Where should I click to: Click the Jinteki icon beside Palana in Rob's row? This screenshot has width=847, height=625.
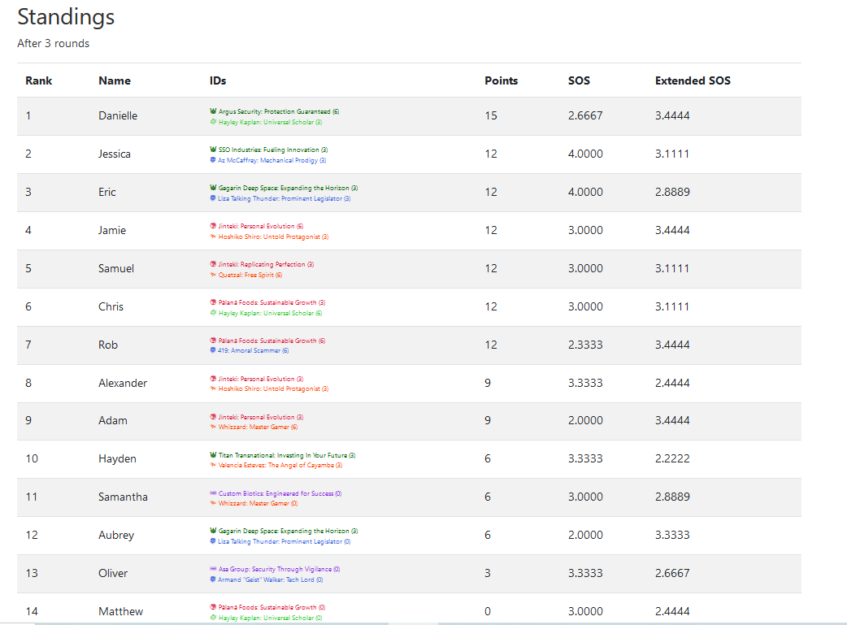click(213, 341)
